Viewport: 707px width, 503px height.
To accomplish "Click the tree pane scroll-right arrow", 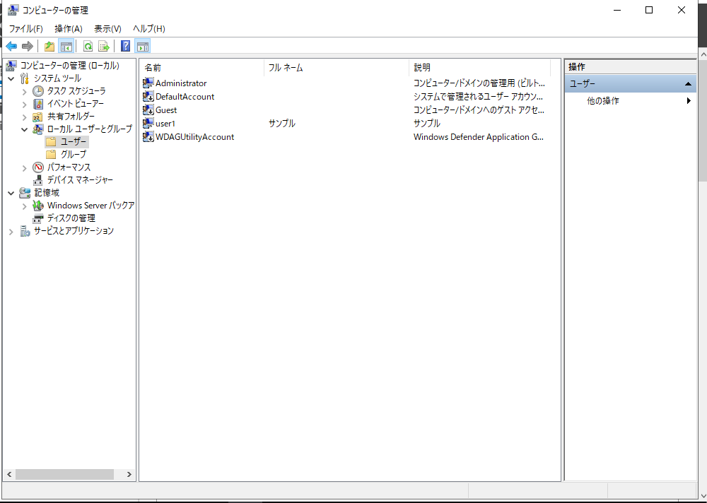I will [x=129, y=474].
